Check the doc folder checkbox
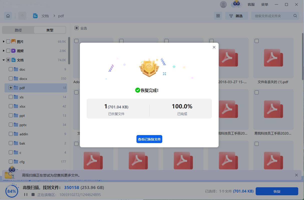Image resolution: width=304 pixels, height=200 pixels. [11, 69]
